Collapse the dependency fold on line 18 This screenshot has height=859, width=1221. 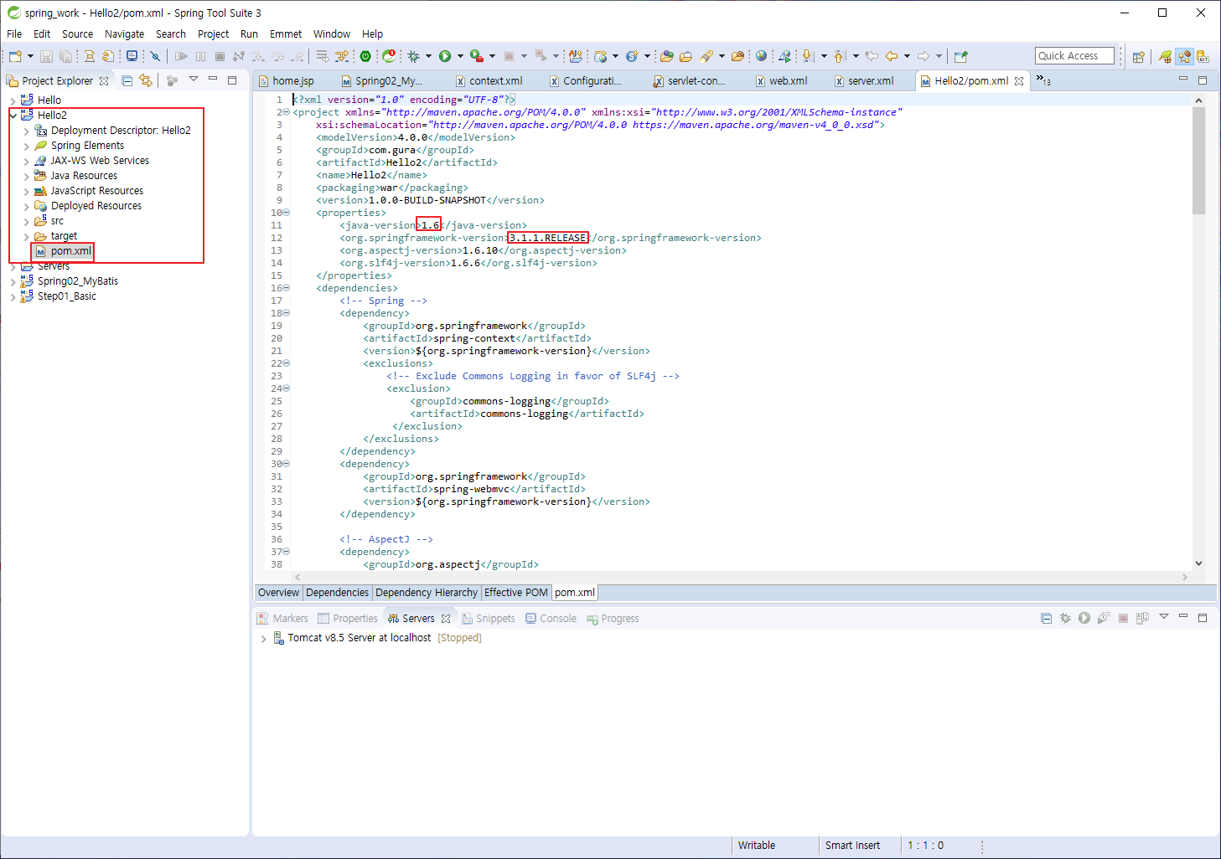[286, 313]
